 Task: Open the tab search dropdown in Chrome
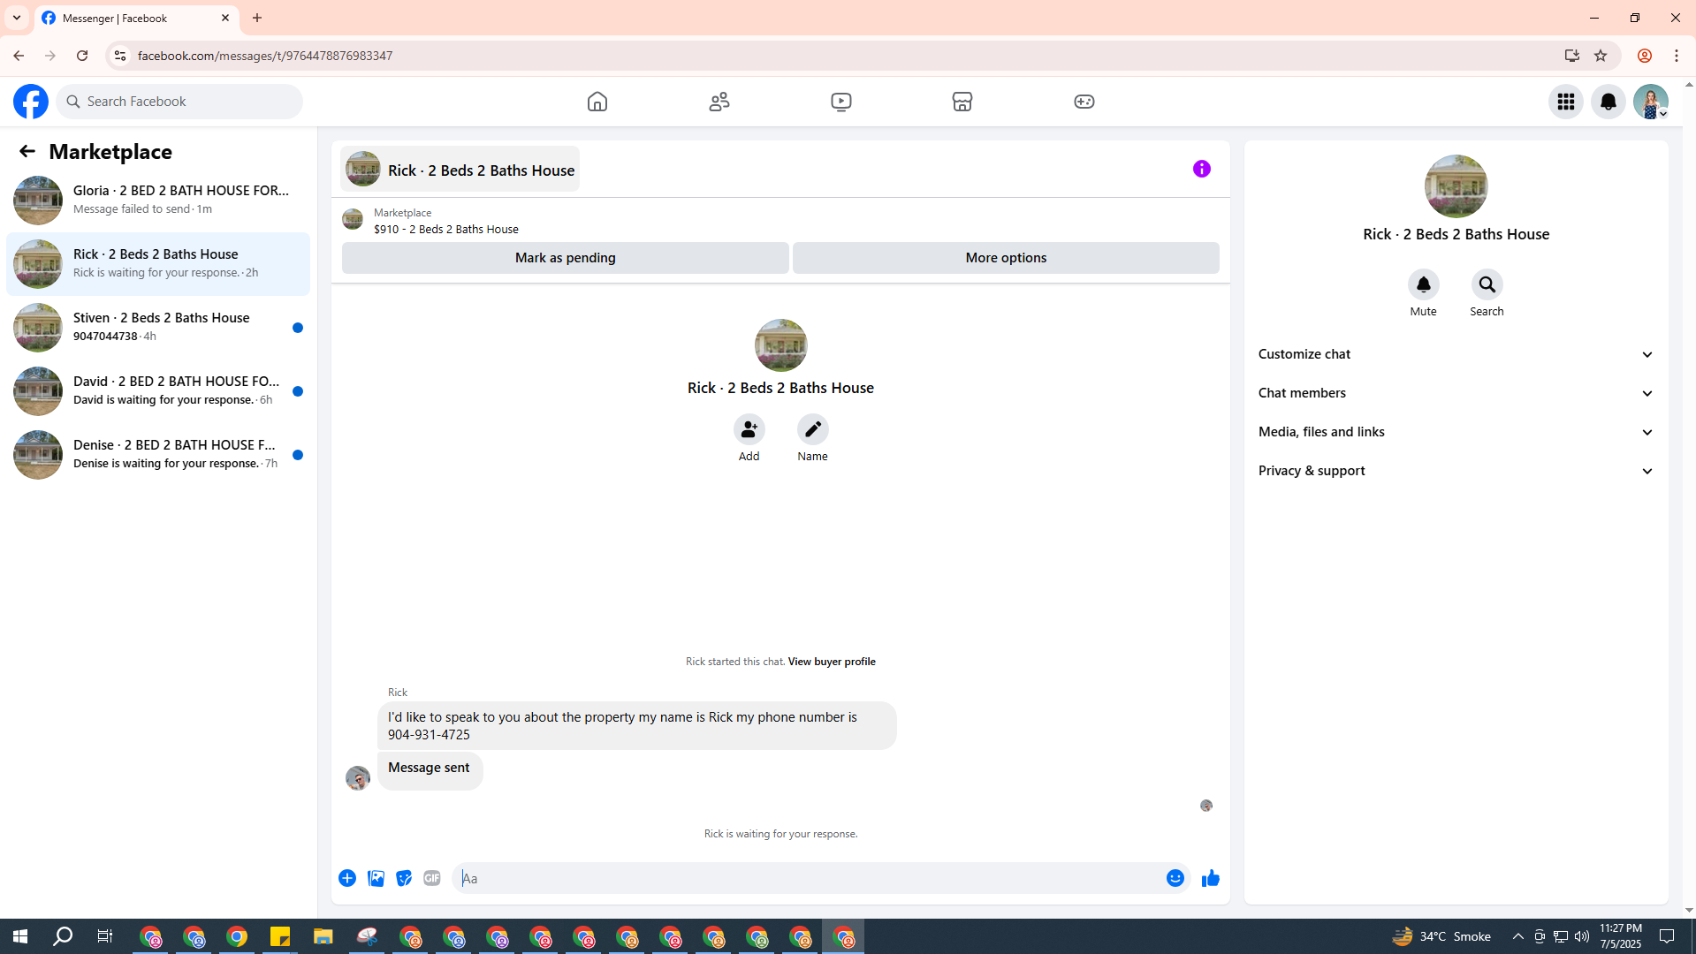pos(17,18)
